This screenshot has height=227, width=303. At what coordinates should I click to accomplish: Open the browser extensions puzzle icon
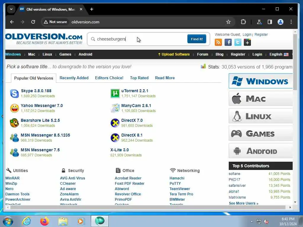click(243, 22)
